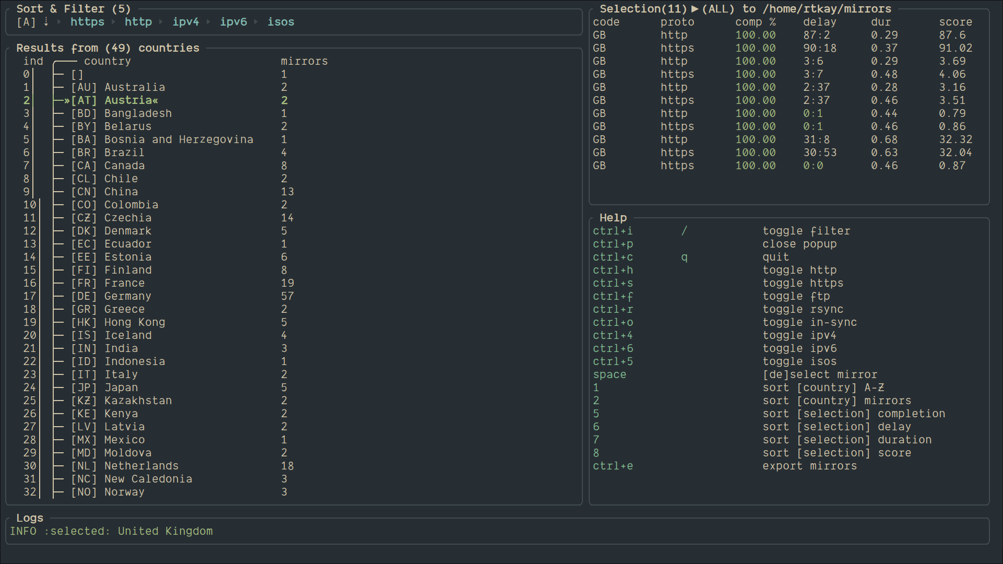Click the [A] sort indicator
1003x564 pixels.
(26, 22)
